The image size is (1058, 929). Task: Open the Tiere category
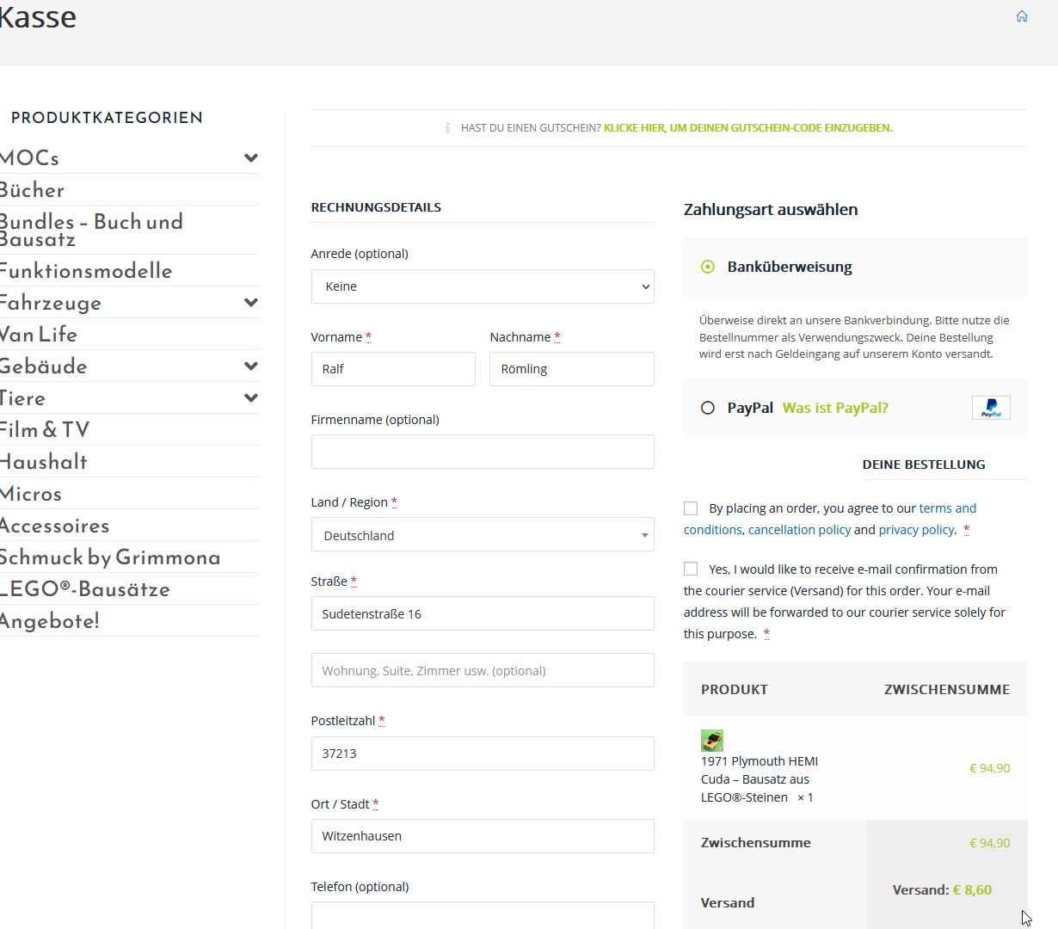pos(22,398)
